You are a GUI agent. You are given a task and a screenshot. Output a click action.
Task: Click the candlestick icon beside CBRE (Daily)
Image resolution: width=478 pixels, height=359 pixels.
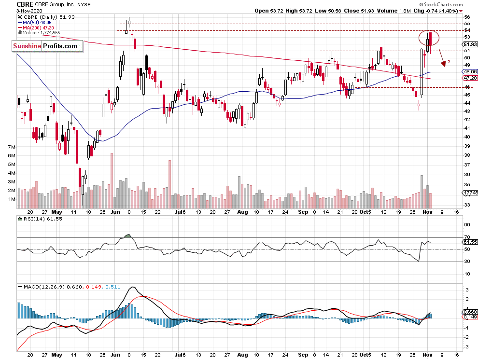pyautogui.click(x=20, y=17)
